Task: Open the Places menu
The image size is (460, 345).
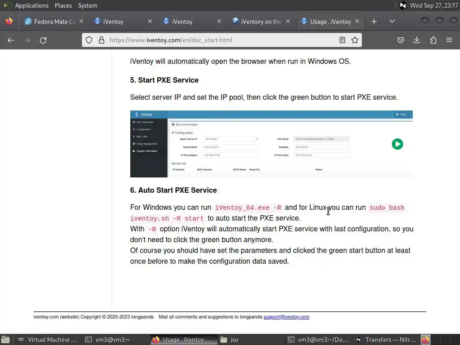Action: click(63, 5)
